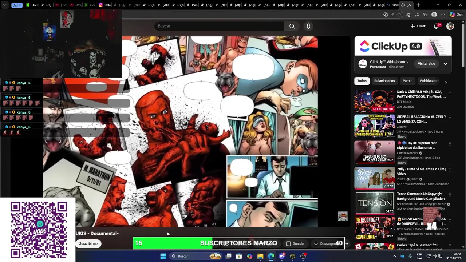This screenshot has height=262, width=466.
Task: Open the Edge favorites list icon
Action: [x=416, y=15]
